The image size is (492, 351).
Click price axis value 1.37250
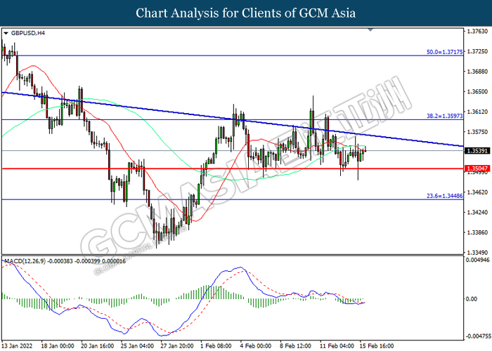[477, 51]
